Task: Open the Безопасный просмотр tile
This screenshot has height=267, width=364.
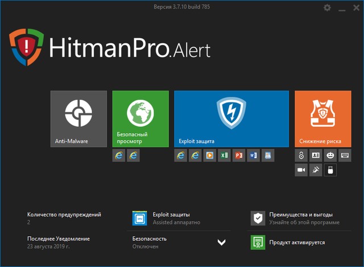Action: point(140,118)
